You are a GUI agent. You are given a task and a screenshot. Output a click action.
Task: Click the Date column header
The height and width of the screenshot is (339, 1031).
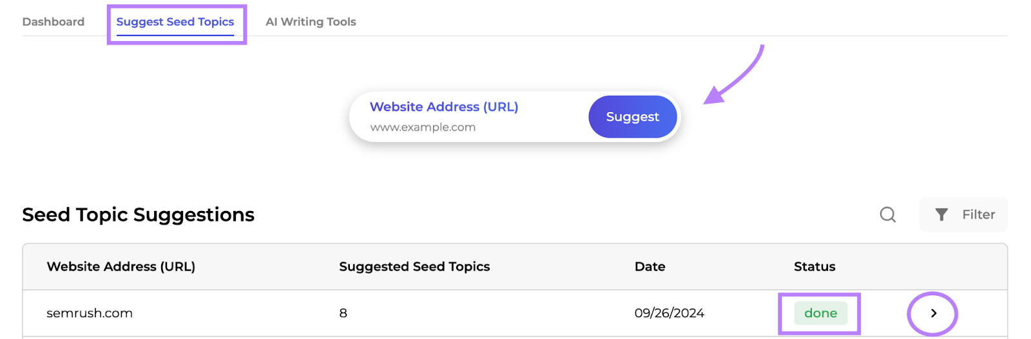pyautogui.click(x=650, y=266)
